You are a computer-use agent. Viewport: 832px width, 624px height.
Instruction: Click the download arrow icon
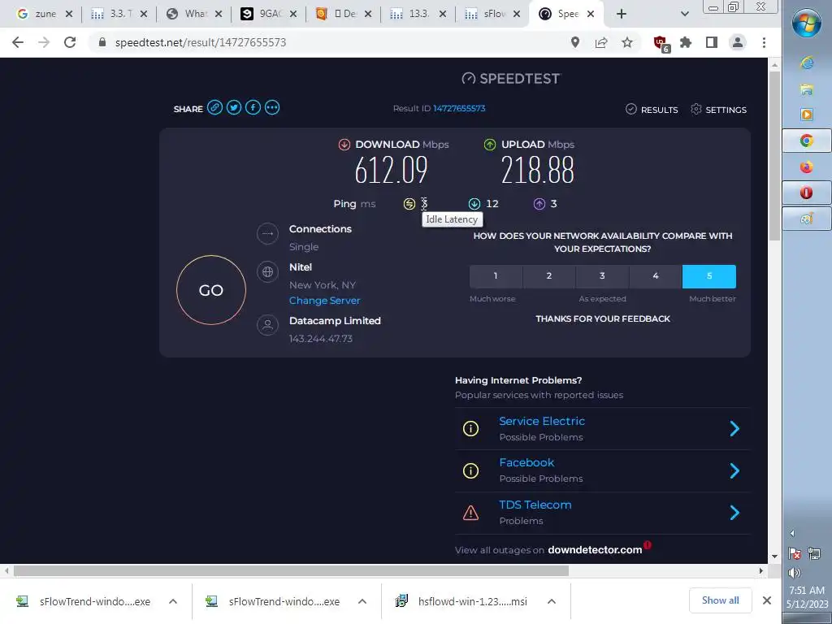344,145
